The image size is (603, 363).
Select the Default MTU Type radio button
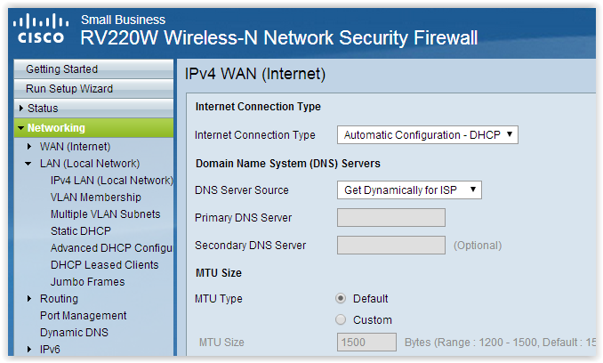click(x=341, y=298)
